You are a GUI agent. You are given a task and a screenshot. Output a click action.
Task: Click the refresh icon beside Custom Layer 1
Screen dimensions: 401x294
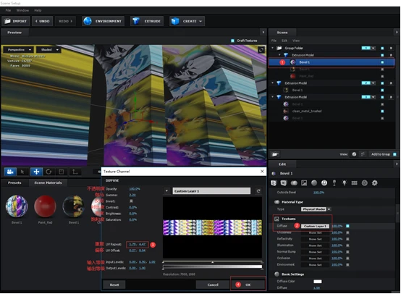point(258,191)
